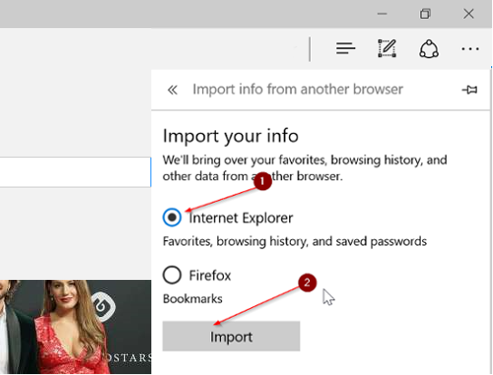Click 'Import info from another browser' header

(297, 90)
